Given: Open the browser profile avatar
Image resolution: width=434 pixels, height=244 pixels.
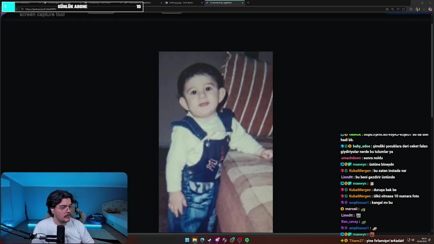Looking at the screenshot, I should [x=418, y=9].
